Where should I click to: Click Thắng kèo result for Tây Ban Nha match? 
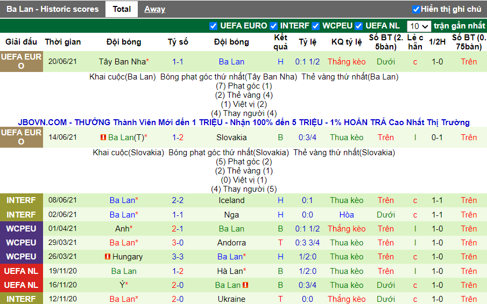[347, 62]
